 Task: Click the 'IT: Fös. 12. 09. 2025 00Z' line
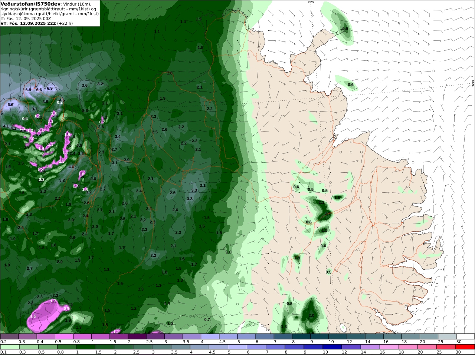click(26, 18)
